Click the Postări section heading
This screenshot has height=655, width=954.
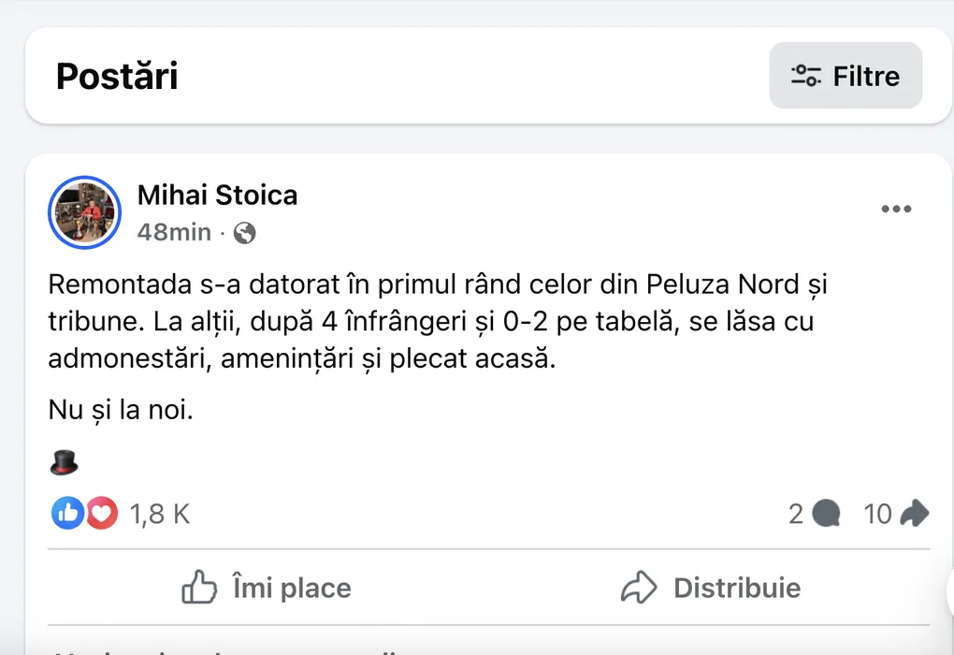coord(117,76)
